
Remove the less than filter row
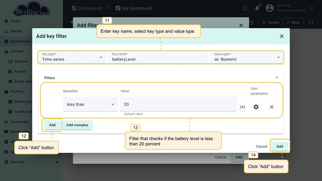click(x=271, y=107)
